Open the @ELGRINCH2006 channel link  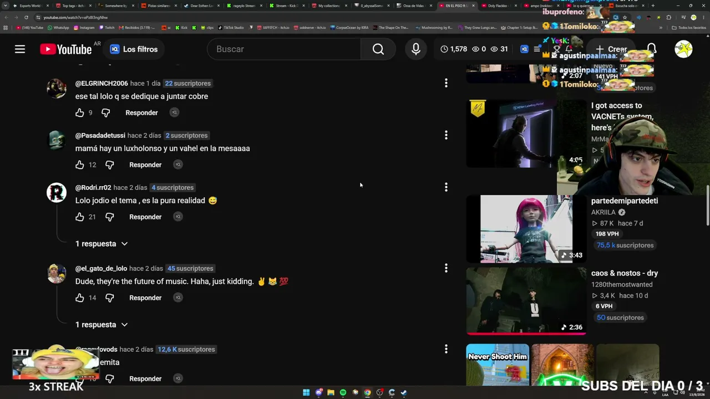(102, 83)
